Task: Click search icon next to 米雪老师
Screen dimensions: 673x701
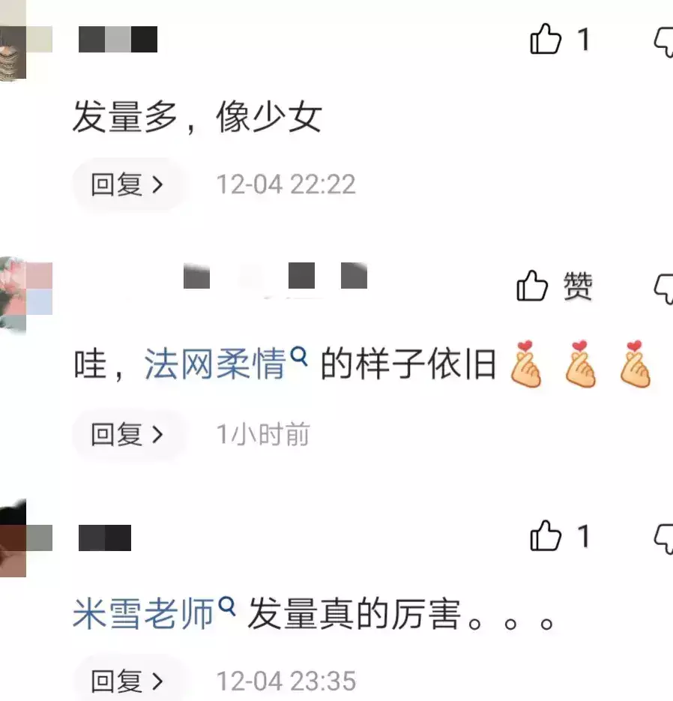Action: (x=227, y=607)
